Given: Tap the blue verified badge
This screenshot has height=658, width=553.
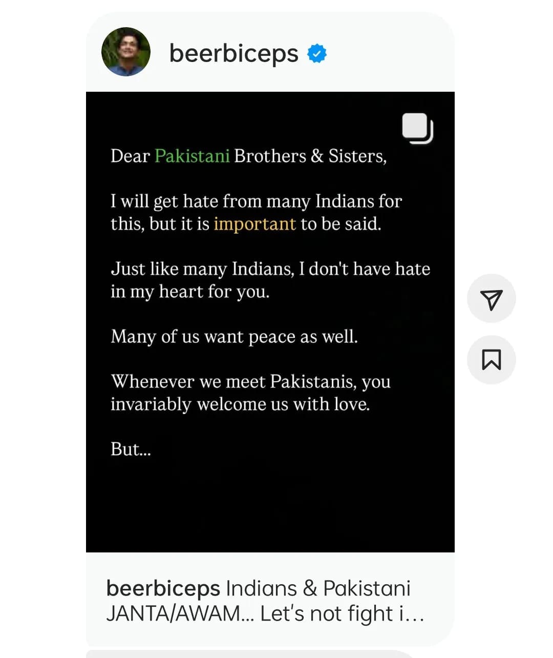Looking at the screenshot, I should pos(317,53).
